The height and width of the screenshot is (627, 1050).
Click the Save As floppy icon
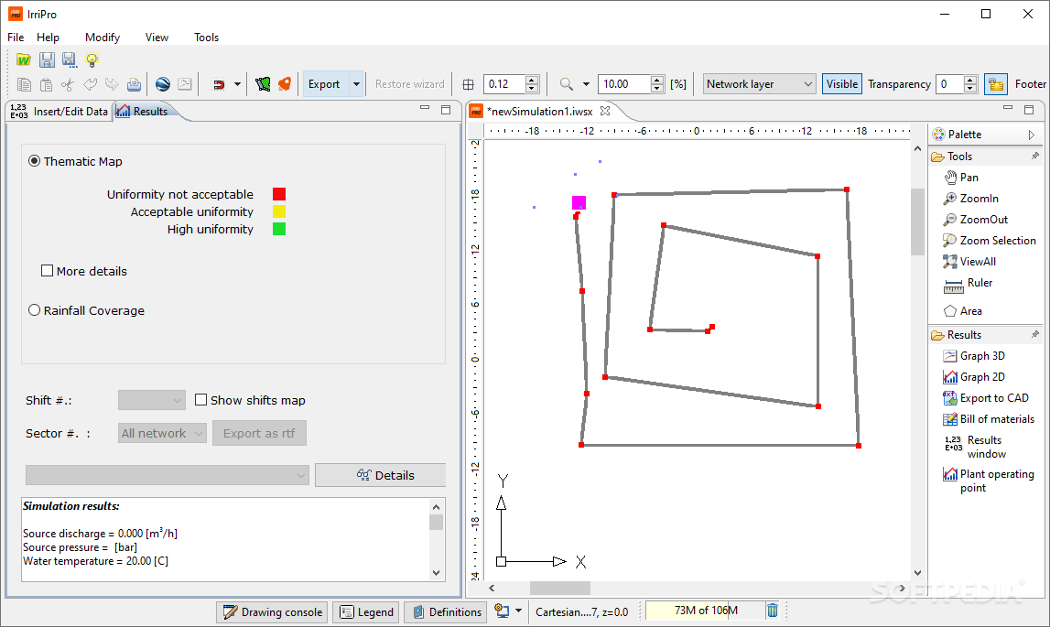click(x=69, y=60)
